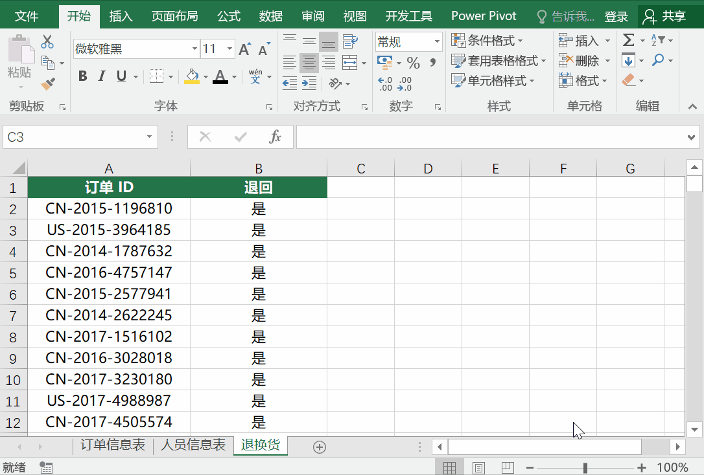Increase indent icon

[x=309, y=83]
